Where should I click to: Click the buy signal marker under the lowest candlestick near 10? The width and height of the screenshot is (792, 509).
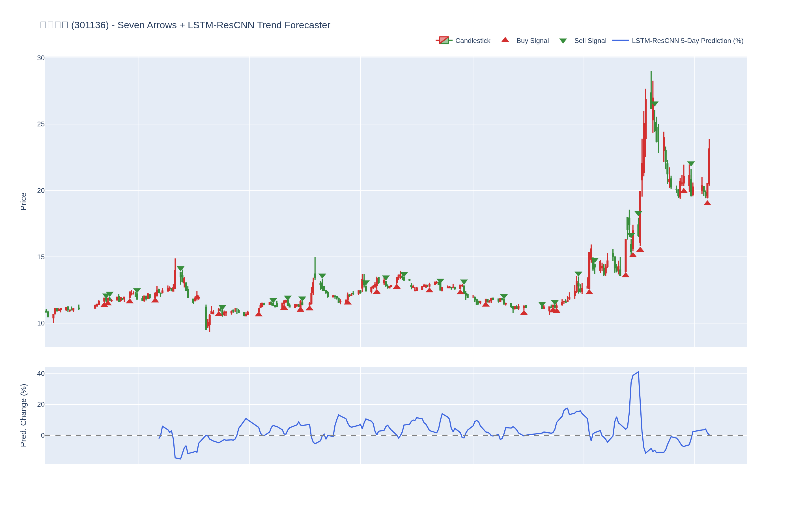(x=218, y=314)
